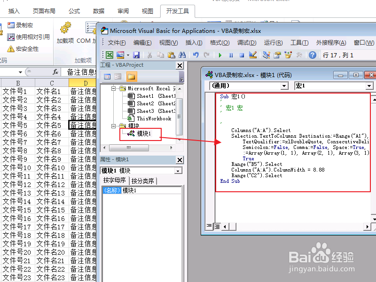Collapse the Microsoft Excel objects tree node
This screenshot has height=282, width=376.
pyautogui.click(x=114, y=88)
